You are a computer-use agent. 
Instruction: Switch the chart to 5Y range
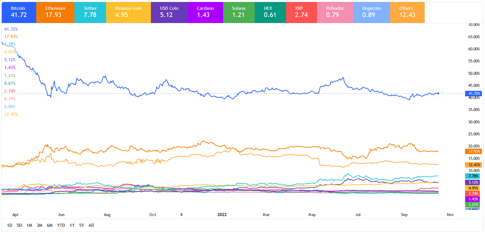(x=82, y=225)
